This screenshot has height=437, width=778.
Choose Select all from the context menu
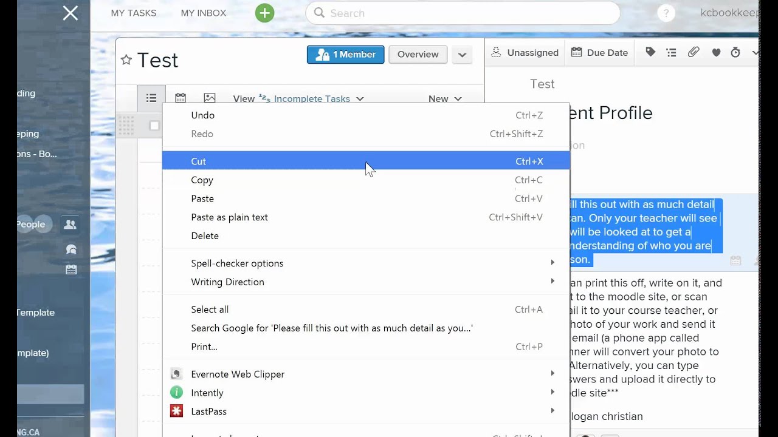[367, 309]
